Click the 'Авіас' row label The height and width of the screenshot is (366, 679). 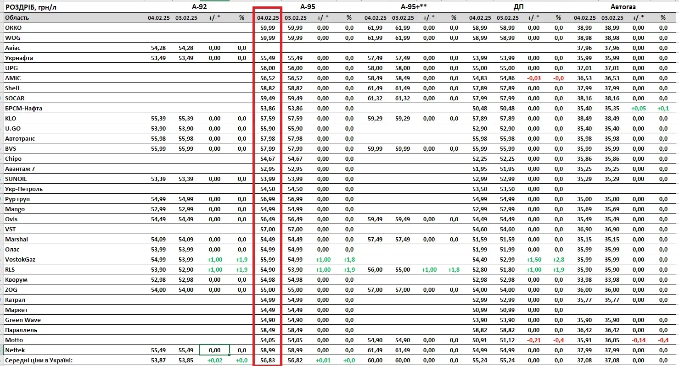[x=13, y=48]
